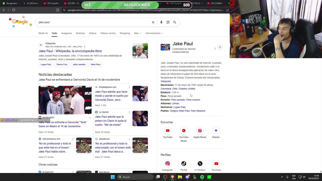Switch to Shopping tab
The height and width of the screenshot is (181, 322).
pyautogui.click(x=125, y=33)
